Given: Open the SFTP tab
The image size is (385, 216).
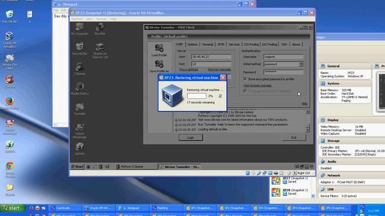Looking at the screenshot, I should click(x=221, y=44).
